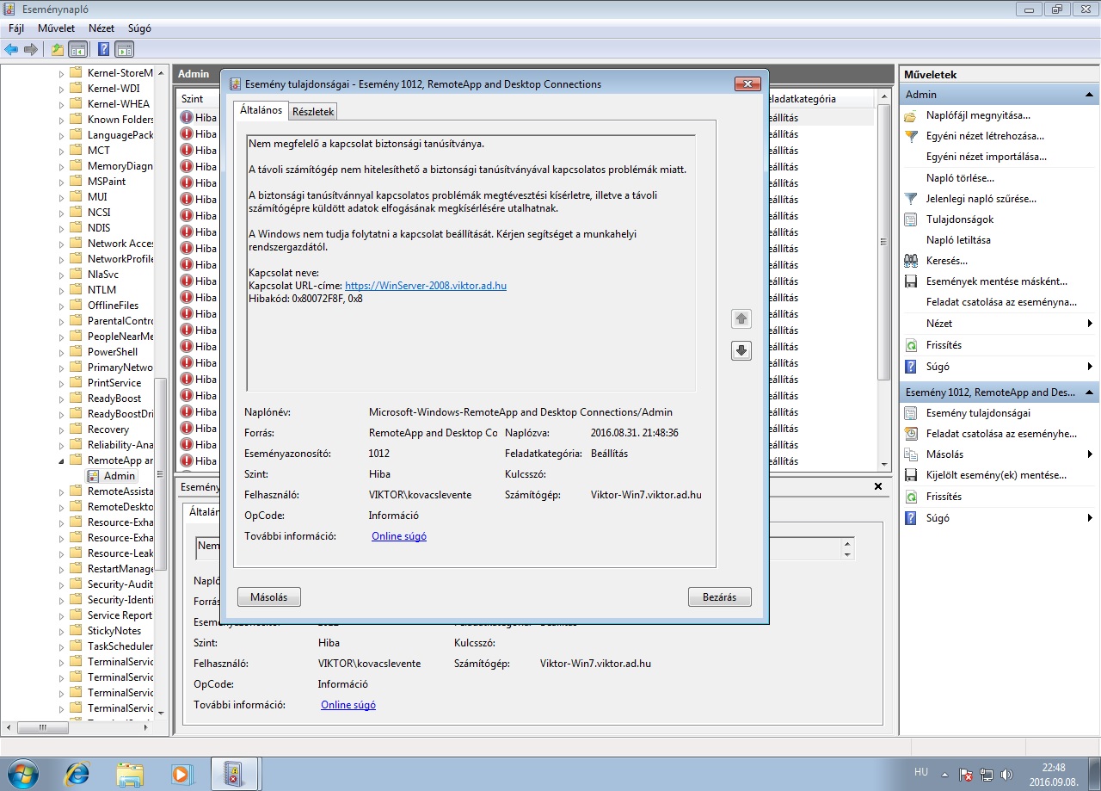Show hidden tray icons arrow
The height and width of the screenshot is (791, 1101).
click(945, 775)
